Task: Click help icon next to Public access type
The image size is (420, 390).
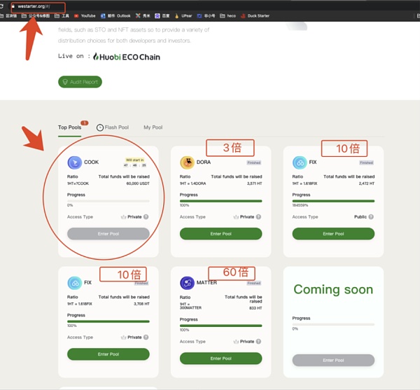Action: [x=371, y=216]
